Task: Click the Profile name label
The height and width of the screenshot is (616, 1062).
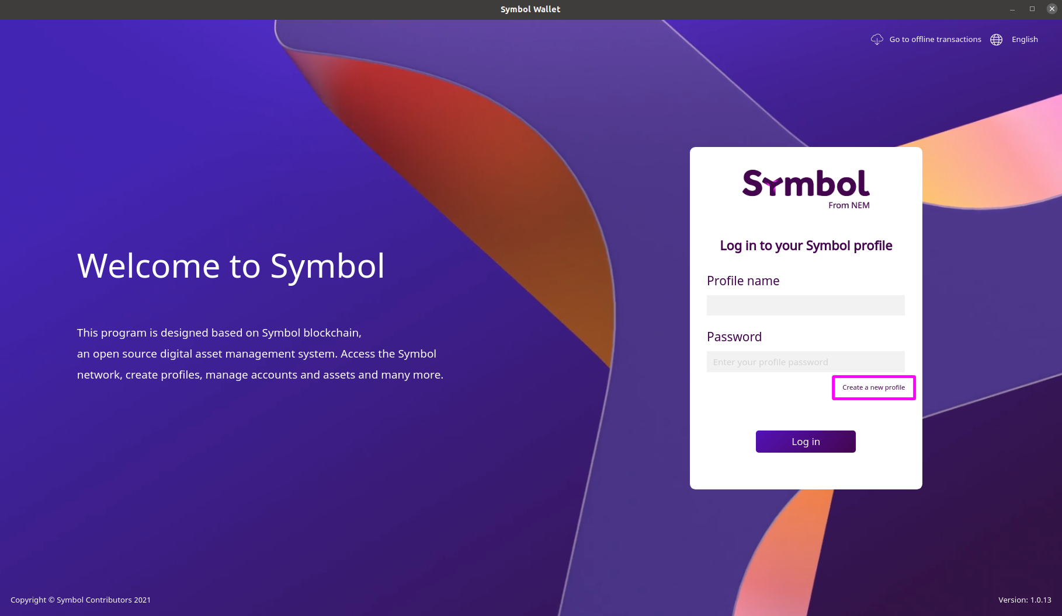Action: tap(743, 281)
